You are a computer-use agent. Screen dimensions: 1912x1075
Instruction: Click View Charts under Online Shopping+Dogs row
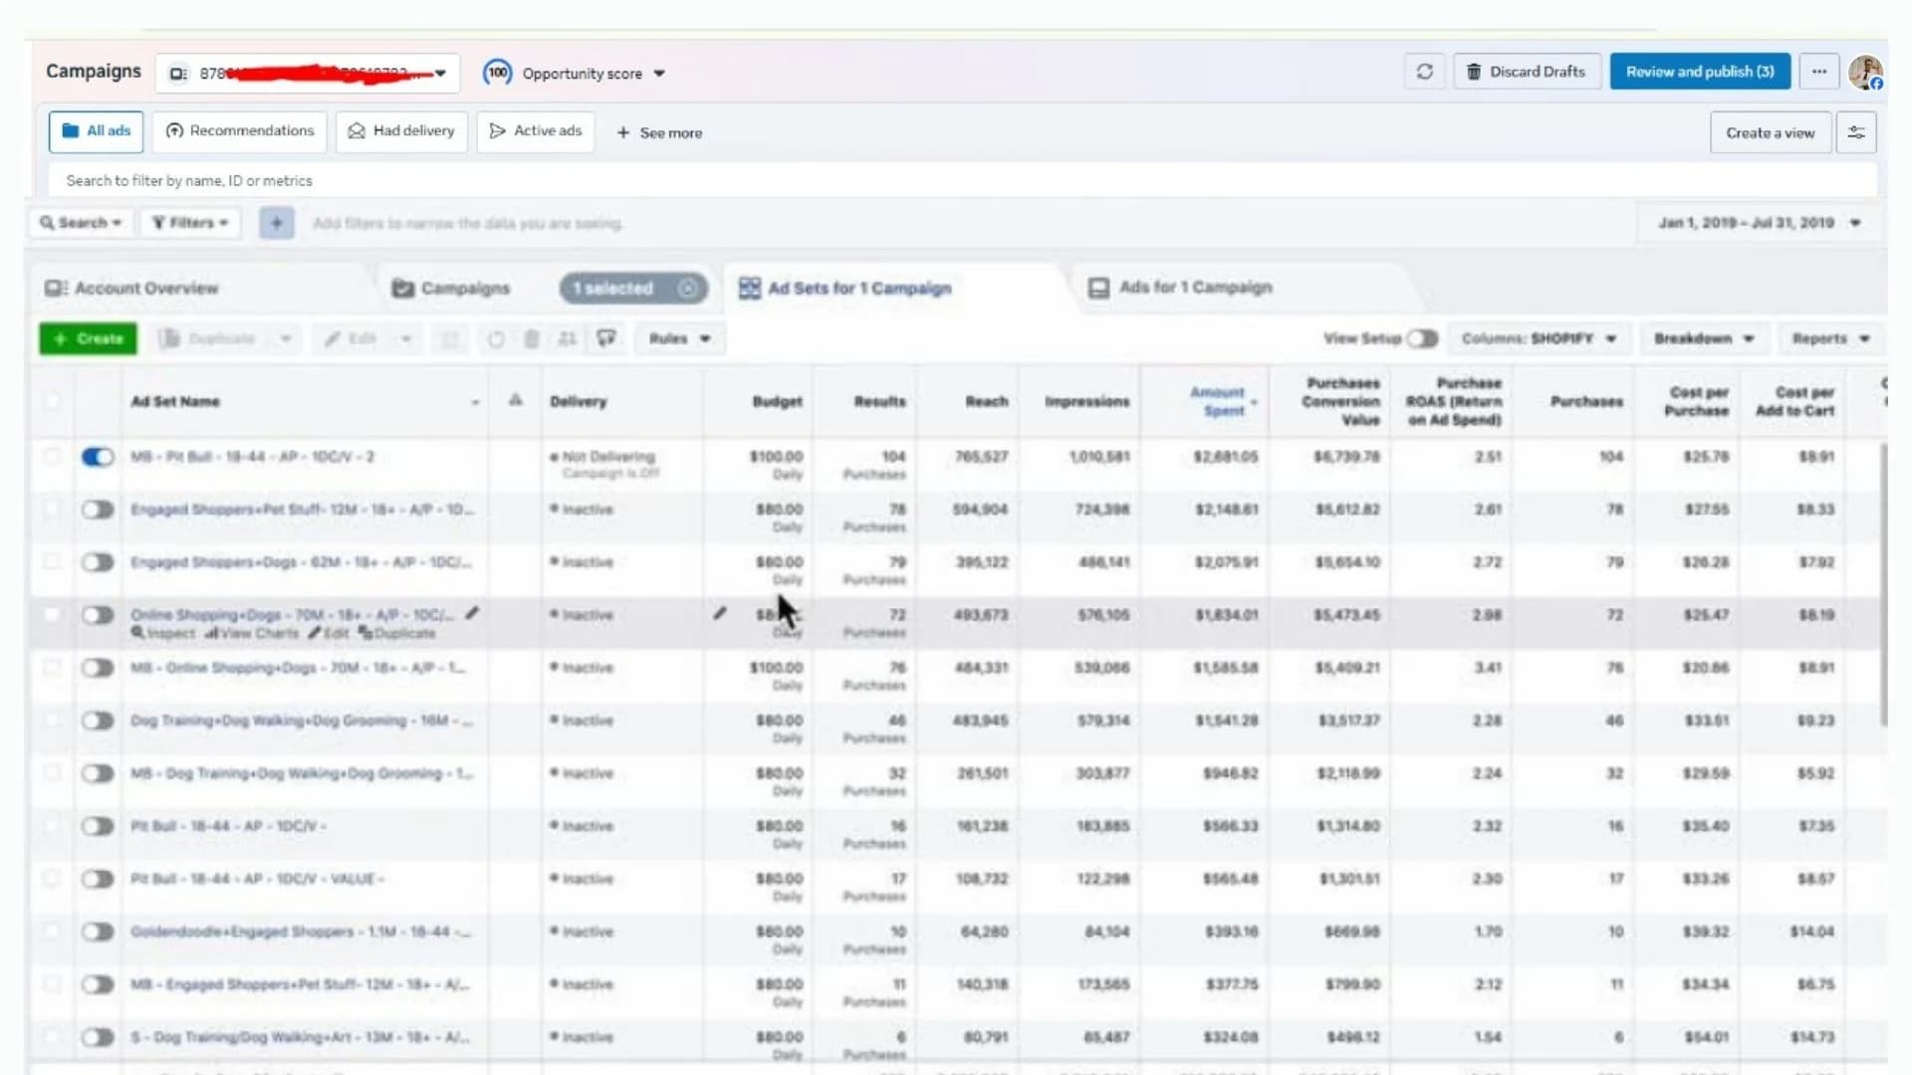point(252,633)
